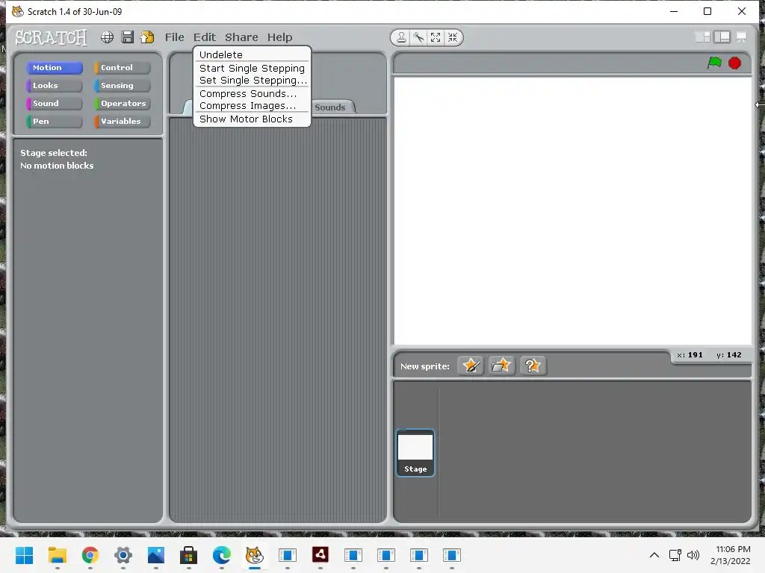Open the volume control in tray
Screen dimensions: 765x573
(x=693, y=555)
